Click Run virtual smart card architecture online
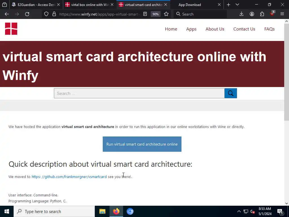The width and height of the screenshot is (289, 217). point(142,144)
